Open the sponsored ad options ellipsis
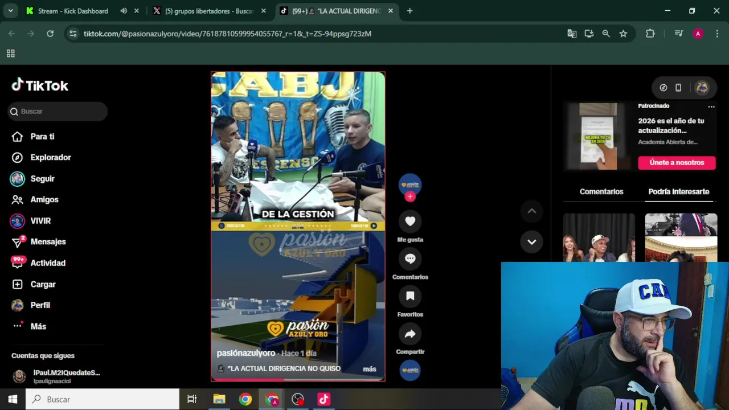This screenshot has width=729, height=410. pyautogui.click(x=711, y=106)
